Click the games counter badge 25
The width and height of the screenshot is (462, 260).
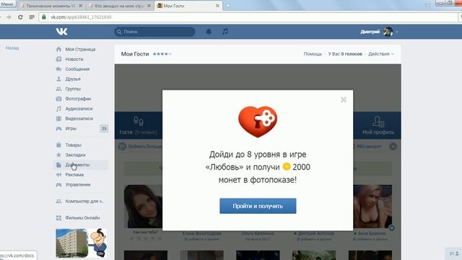click(104, 129)
